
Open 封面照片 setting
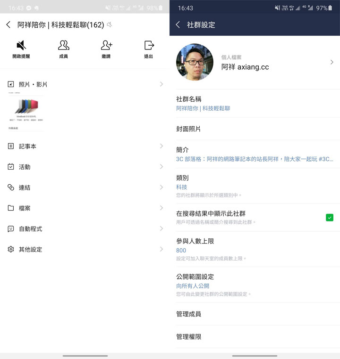pyautogui.click(x=255, y=129)
